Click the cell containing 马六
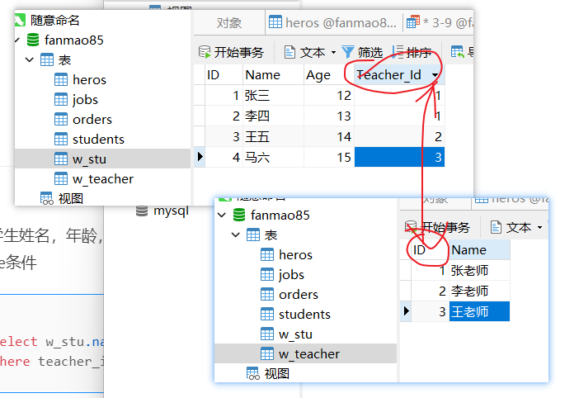This screenshot has width=579, height=398. pyautogui.click(x=273, y=158)
